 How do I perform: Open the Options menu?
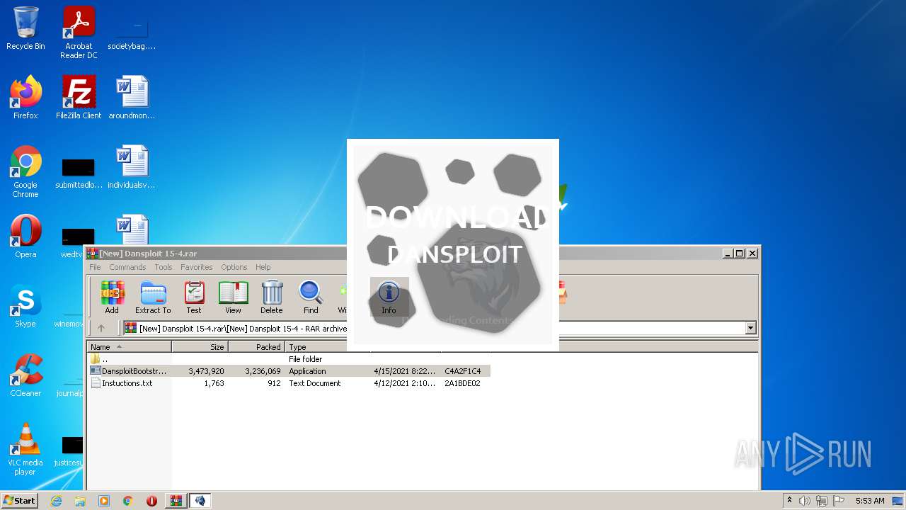point(234,267)
